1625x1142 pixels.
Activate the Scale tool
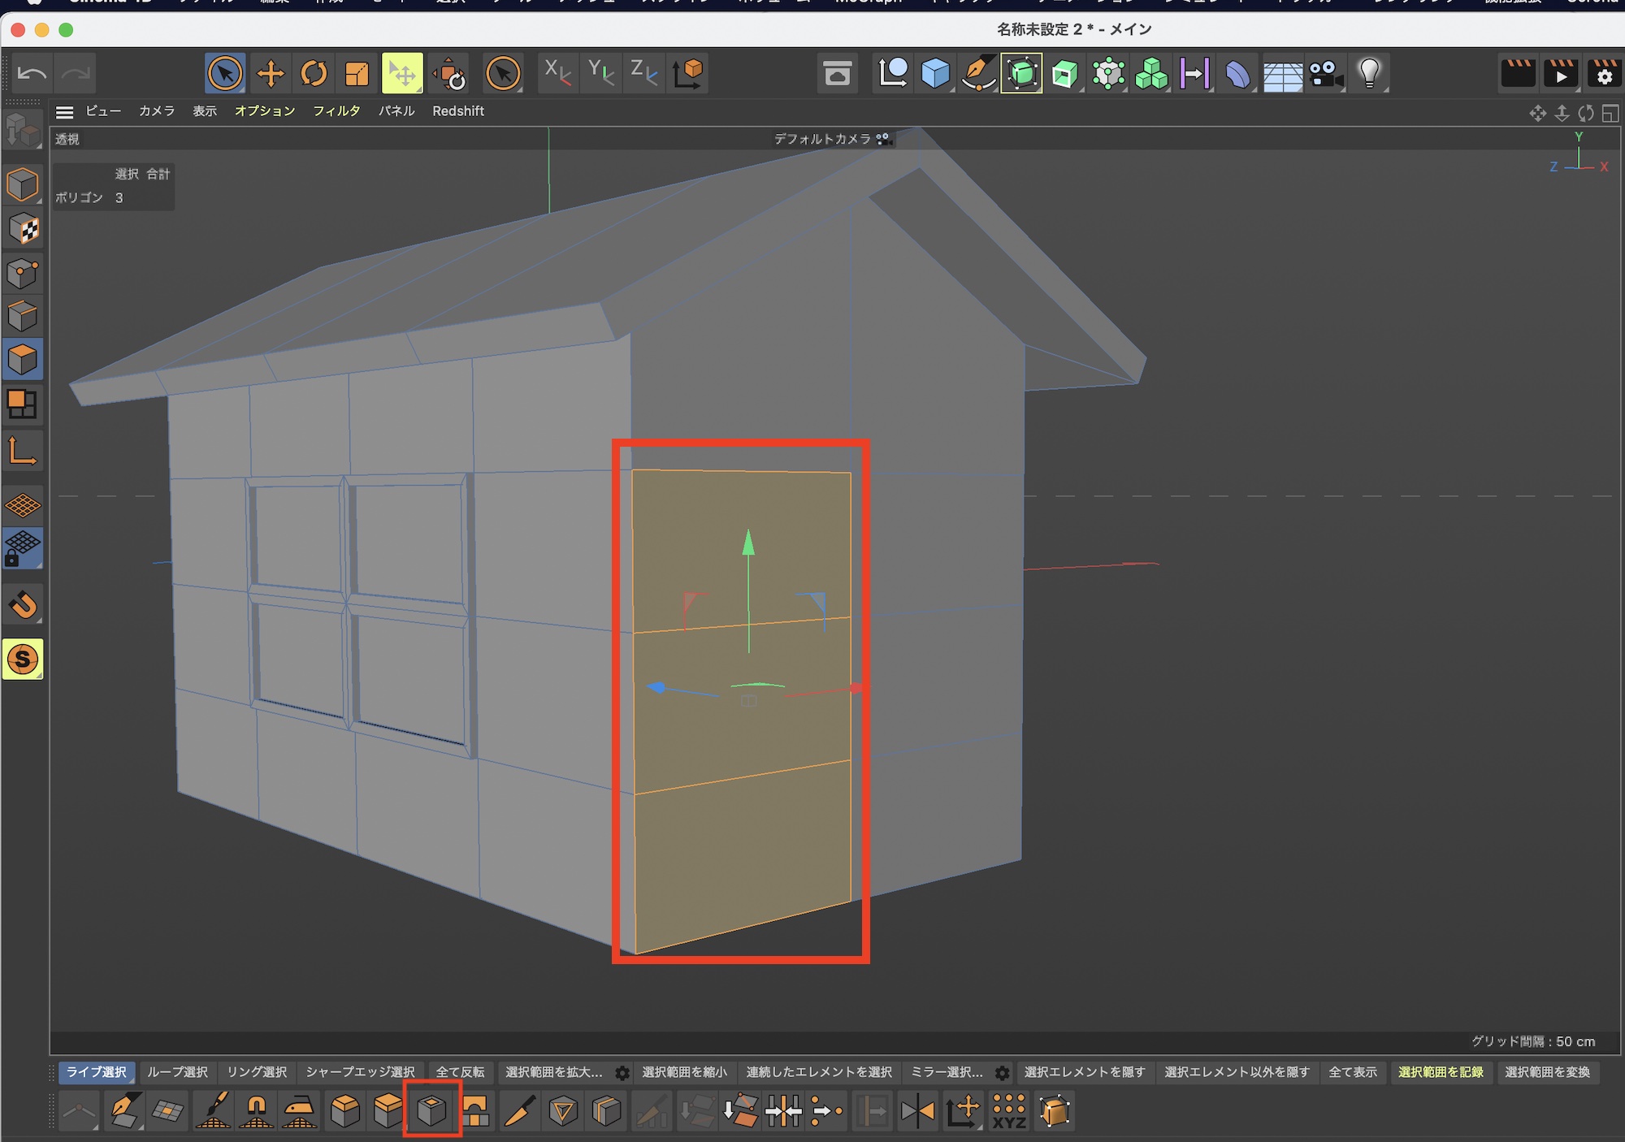coord(357,74)
